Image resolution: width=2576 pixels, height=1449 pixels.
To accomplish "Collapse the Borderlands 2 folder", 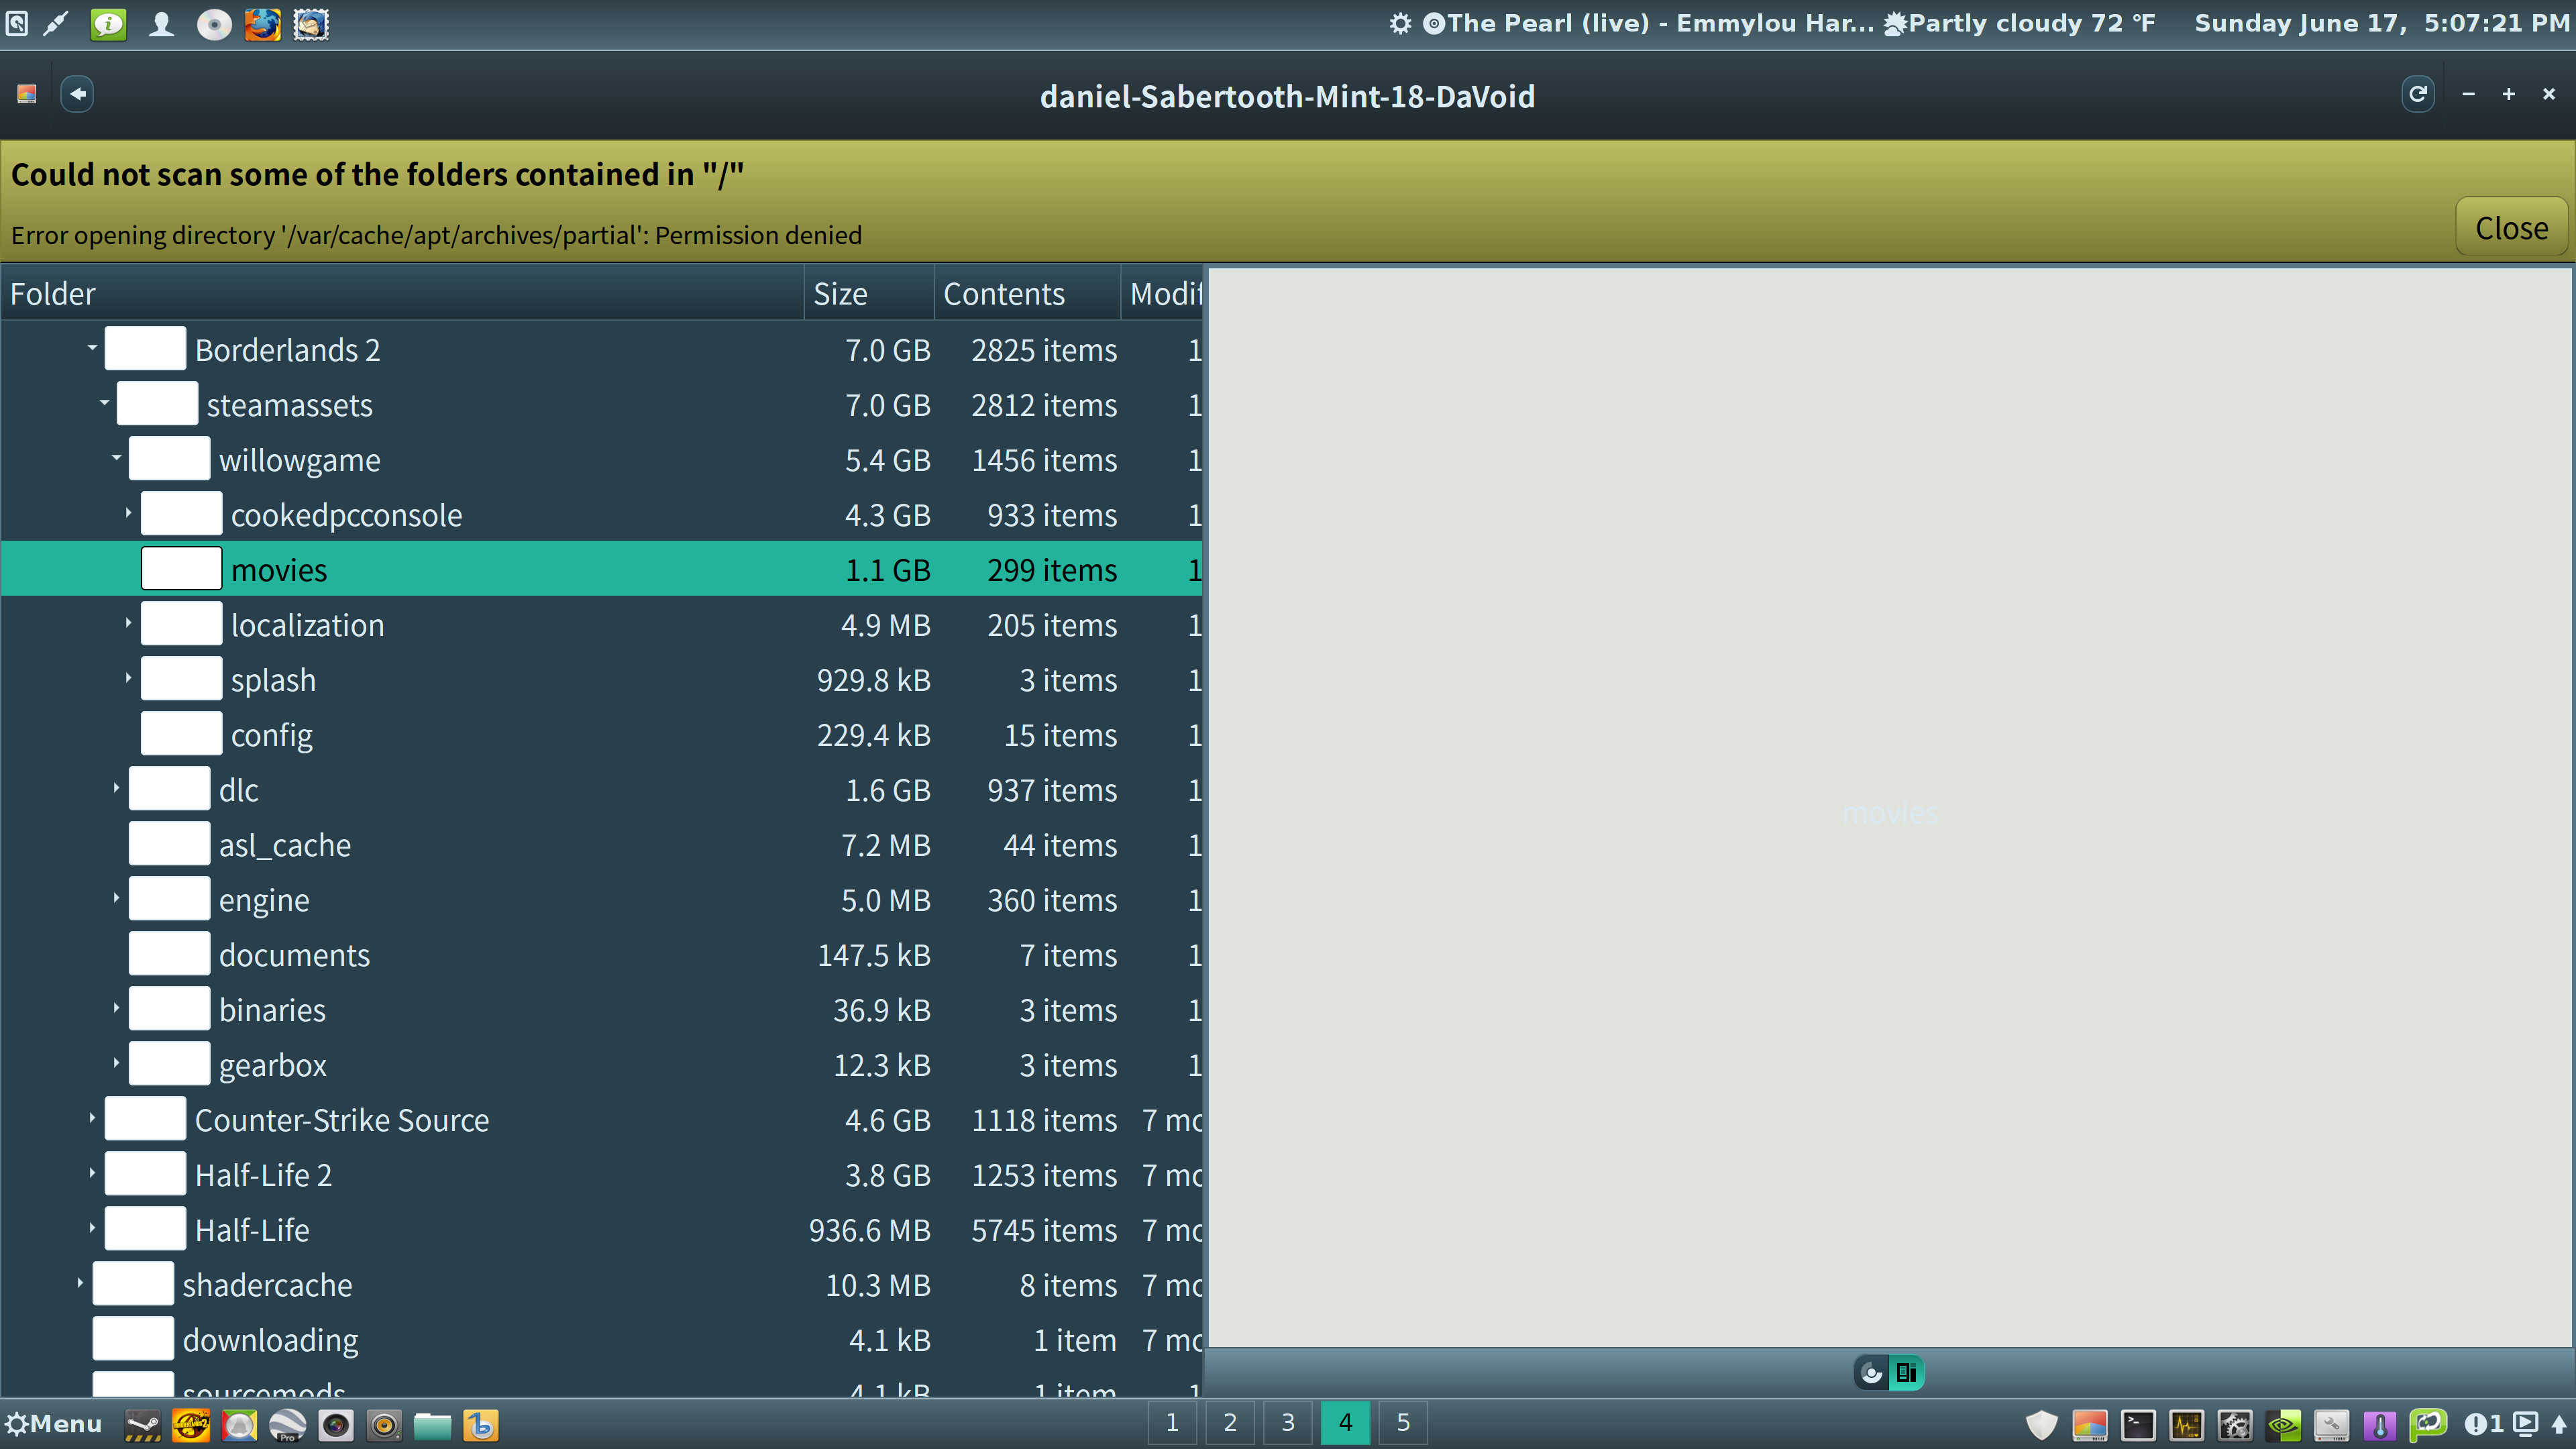I will point(92,349).
